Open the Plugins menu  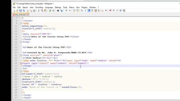point(84,7)
